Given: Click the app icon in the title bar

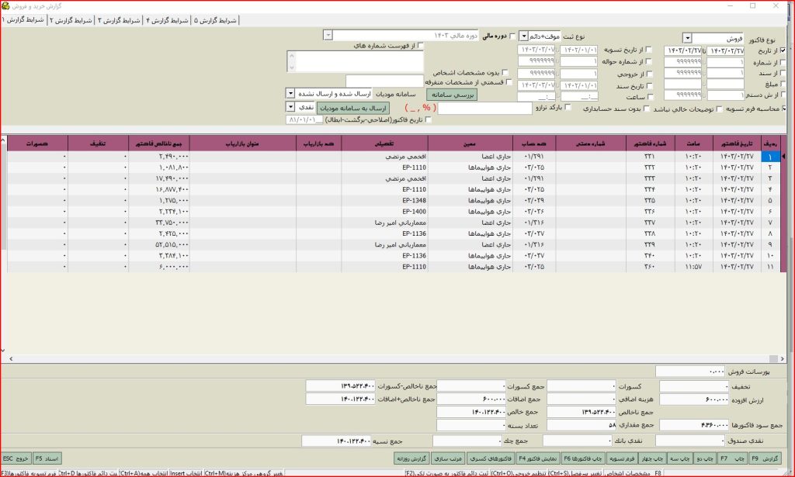Looking at the screenshot, I should click(x=7, y=6).
